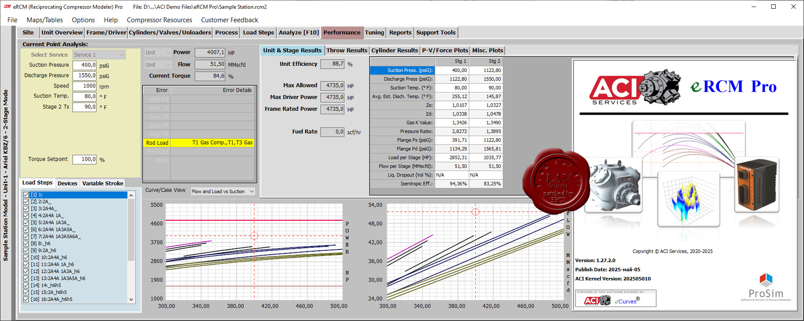Click the Unit Efficiency value 88,7
This screenshot has width=804, height=321.
[332, 64]
